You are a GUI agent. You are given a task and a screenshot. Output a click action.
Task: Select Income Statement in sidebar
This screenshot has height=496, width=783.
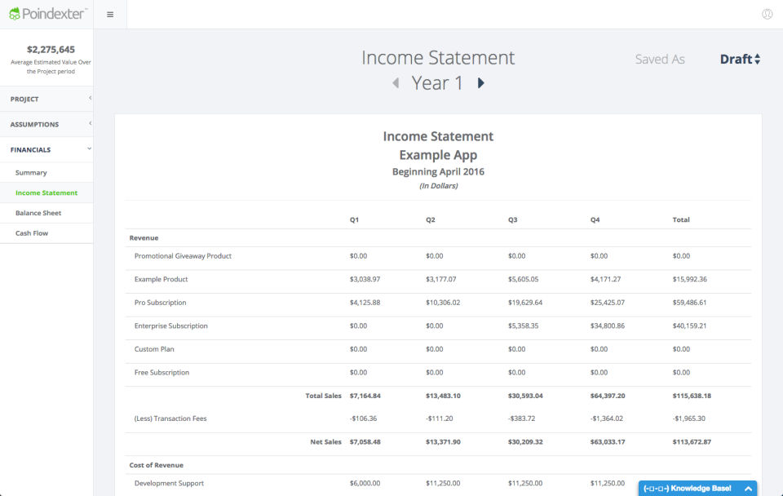tap(46, 193)
